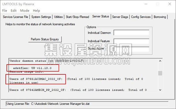The height and width of the screenshot is (109, 176).
Task: Click the Using License File status bar
Action: [x=87, y=104]
